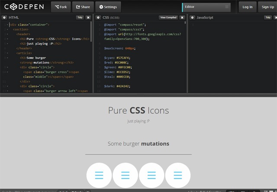Click the @import "compass/reset" line
The height and width of the screenshot is (192, 277).
(x=125, y=25)
